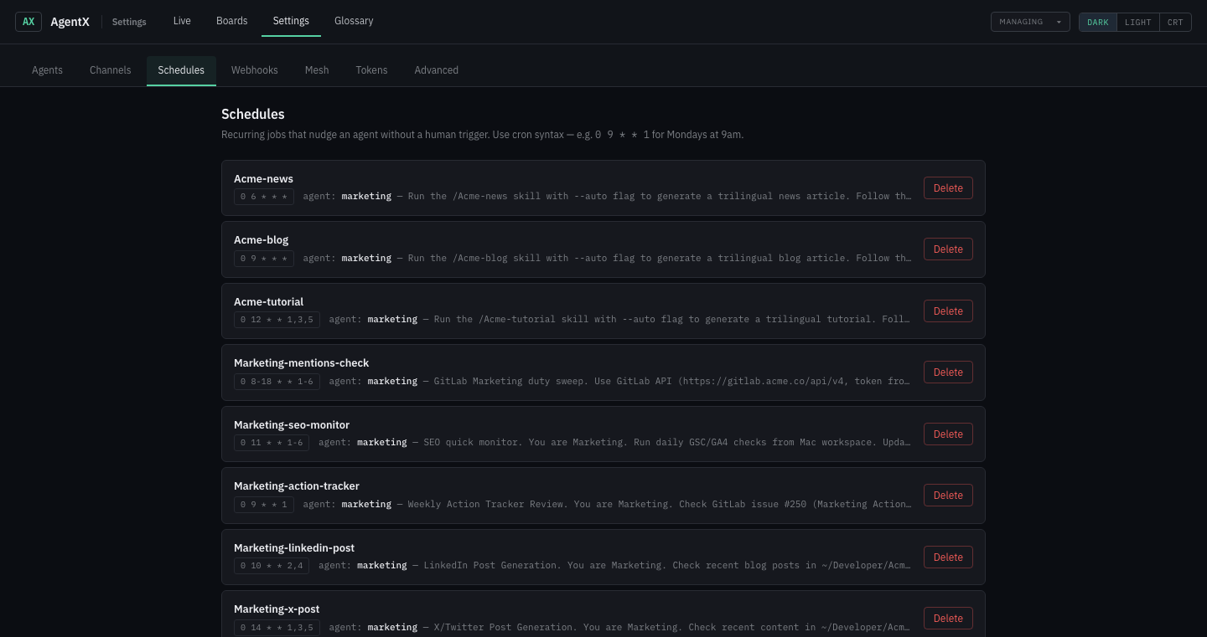Click the AX logo badge

point(28,22)
